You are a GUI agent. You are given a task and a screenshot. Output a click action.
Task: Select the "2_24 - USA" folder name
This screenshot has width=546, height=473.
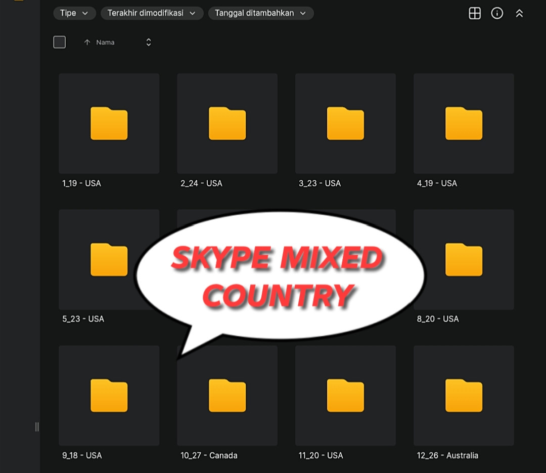tap(201, 183)
